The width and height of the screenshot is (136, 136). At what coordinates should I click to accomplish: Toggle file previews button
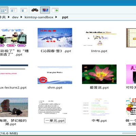click(x=45, y=10)
